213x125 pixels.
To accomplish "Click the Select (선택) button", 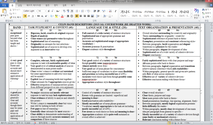I will [206, 17].
